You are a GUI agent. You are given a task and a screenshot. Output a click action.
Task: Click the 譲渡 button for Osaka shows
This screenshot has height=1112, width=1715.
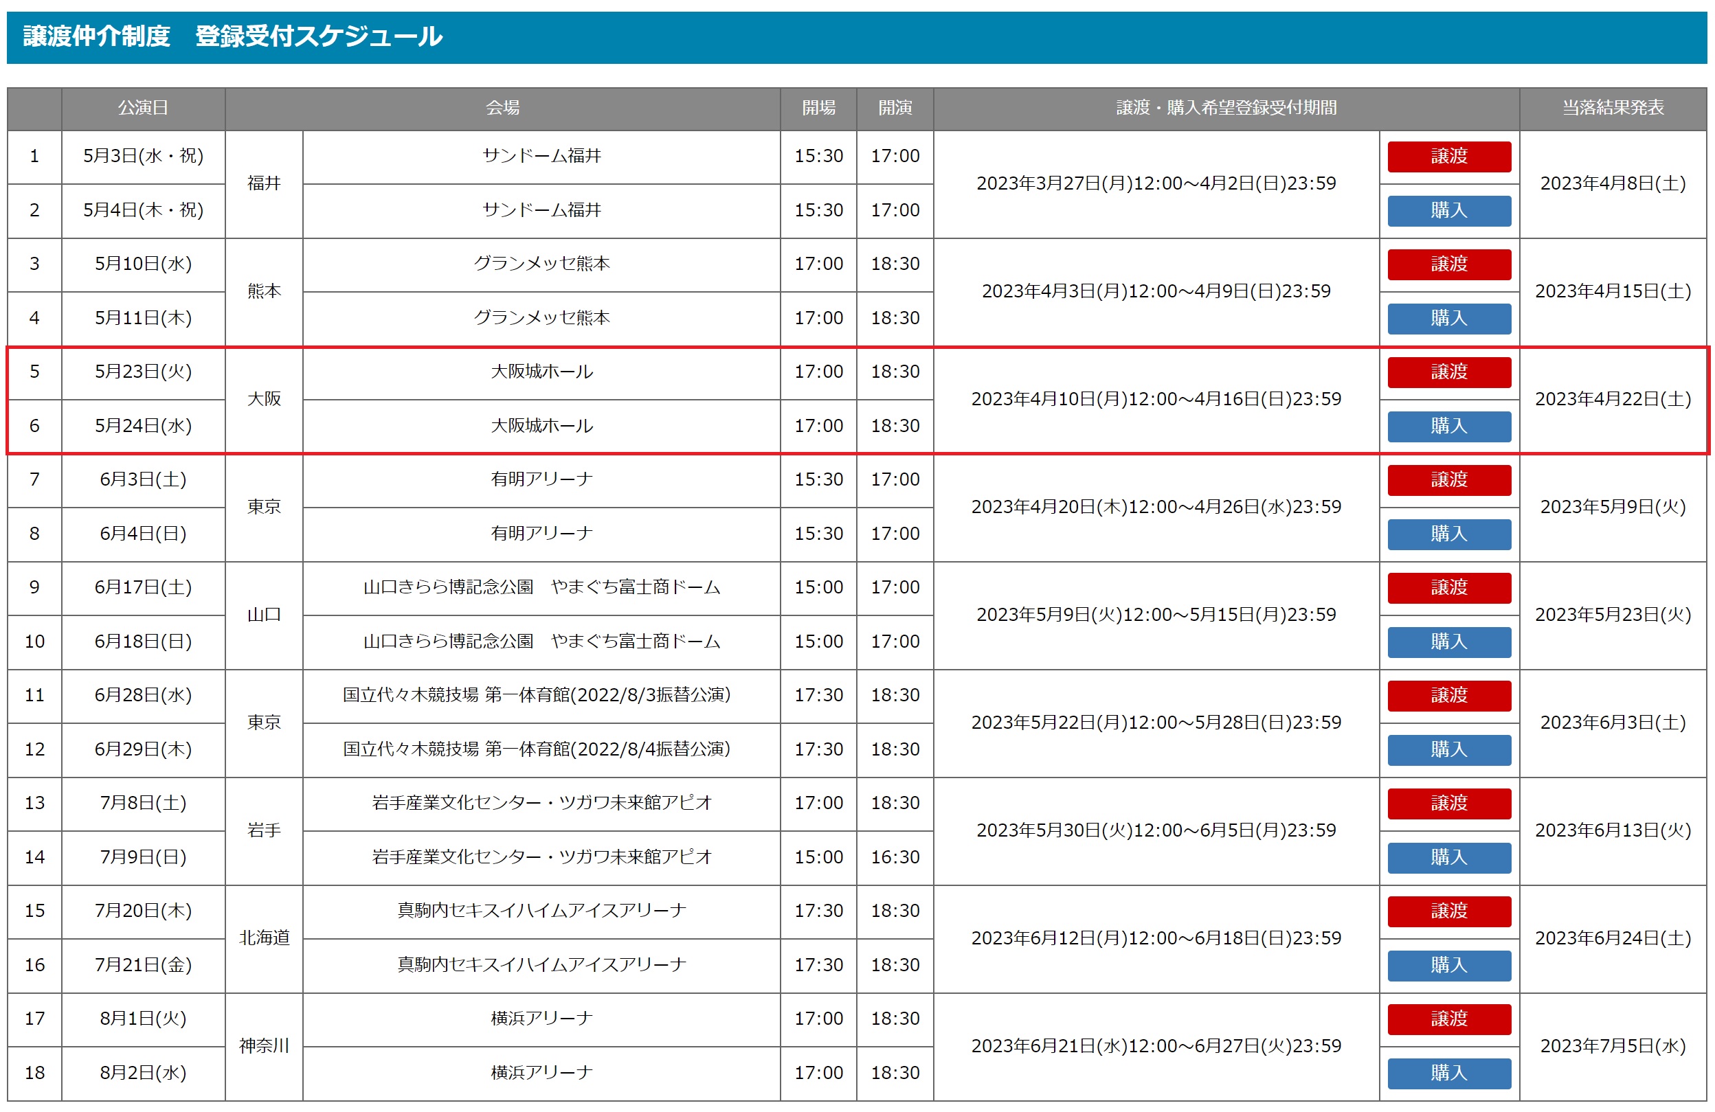click(1448, 372)
